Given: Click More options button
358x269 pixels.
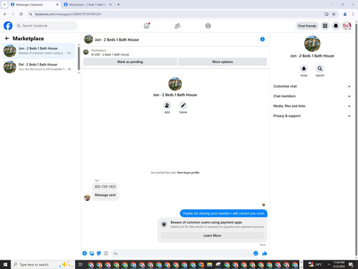Looking at the screenshot, I should pyautogui.click(x=223, y=62).
